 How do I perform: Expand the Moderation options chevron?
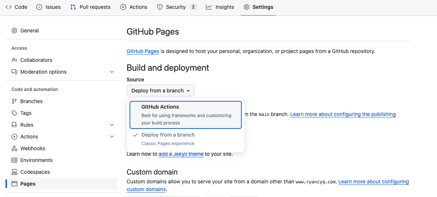[112, 72]
